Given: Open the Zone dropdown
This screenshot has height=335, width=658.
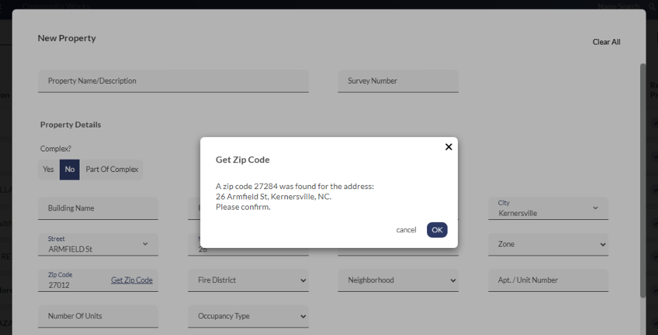Looking at the screenshot, I should [548, 244].
